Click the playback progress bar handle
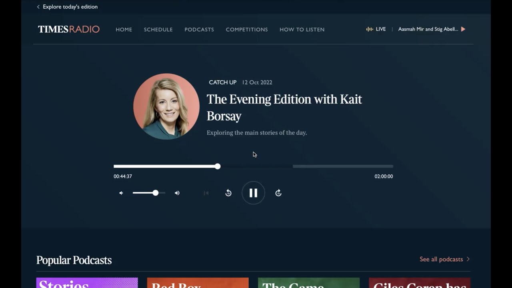Screen dimensions: 512x288 pos(218,166)
